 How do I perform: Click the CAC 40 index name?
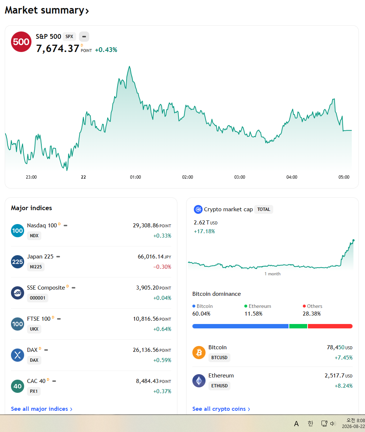tap(36, 381)
